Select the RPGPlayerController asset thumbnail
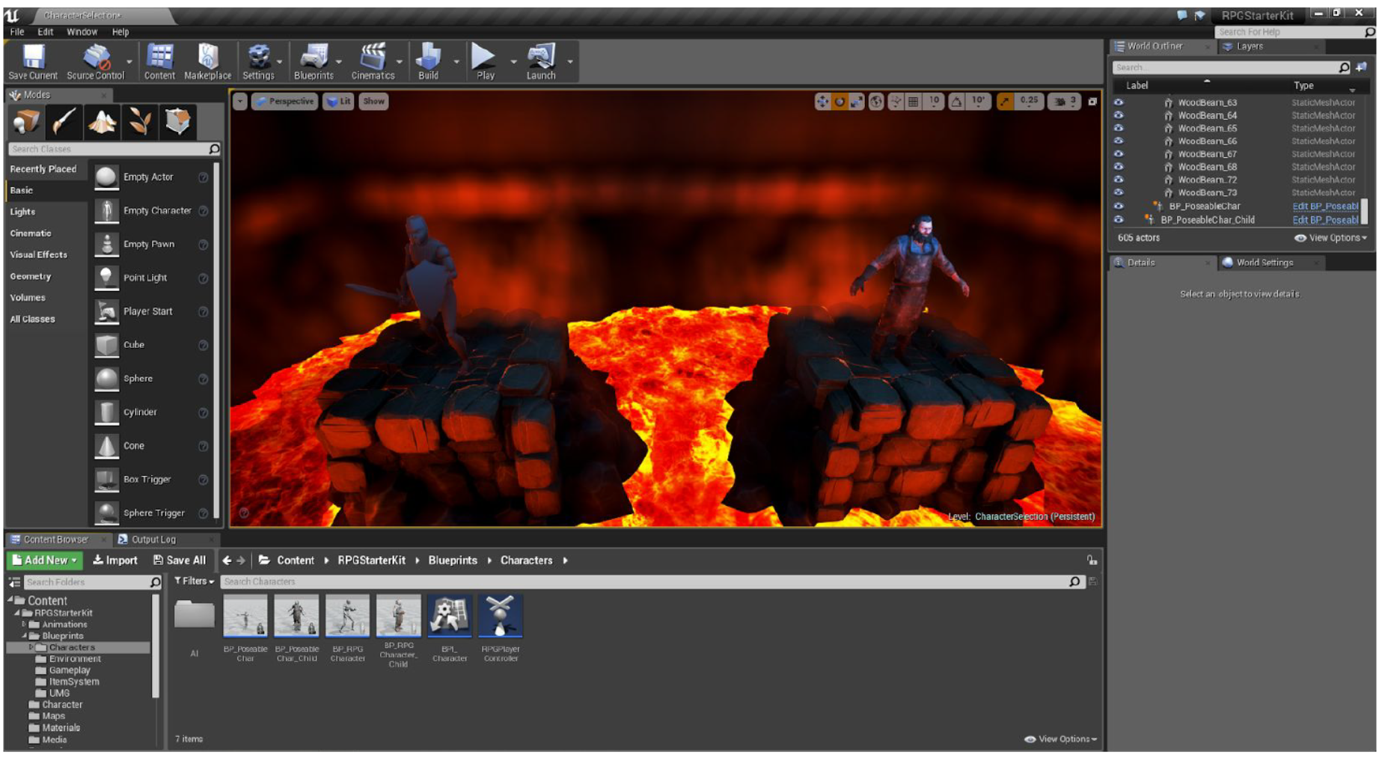1382x761 pixels. coord(501,617)
